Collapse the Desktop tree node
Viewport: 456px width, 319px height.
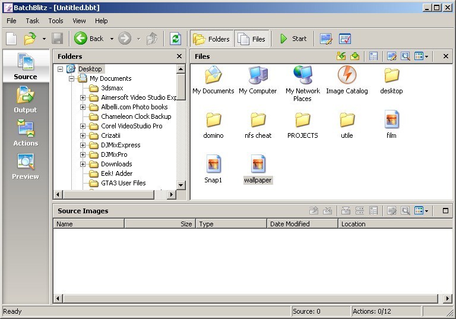[x=61, y=69]
